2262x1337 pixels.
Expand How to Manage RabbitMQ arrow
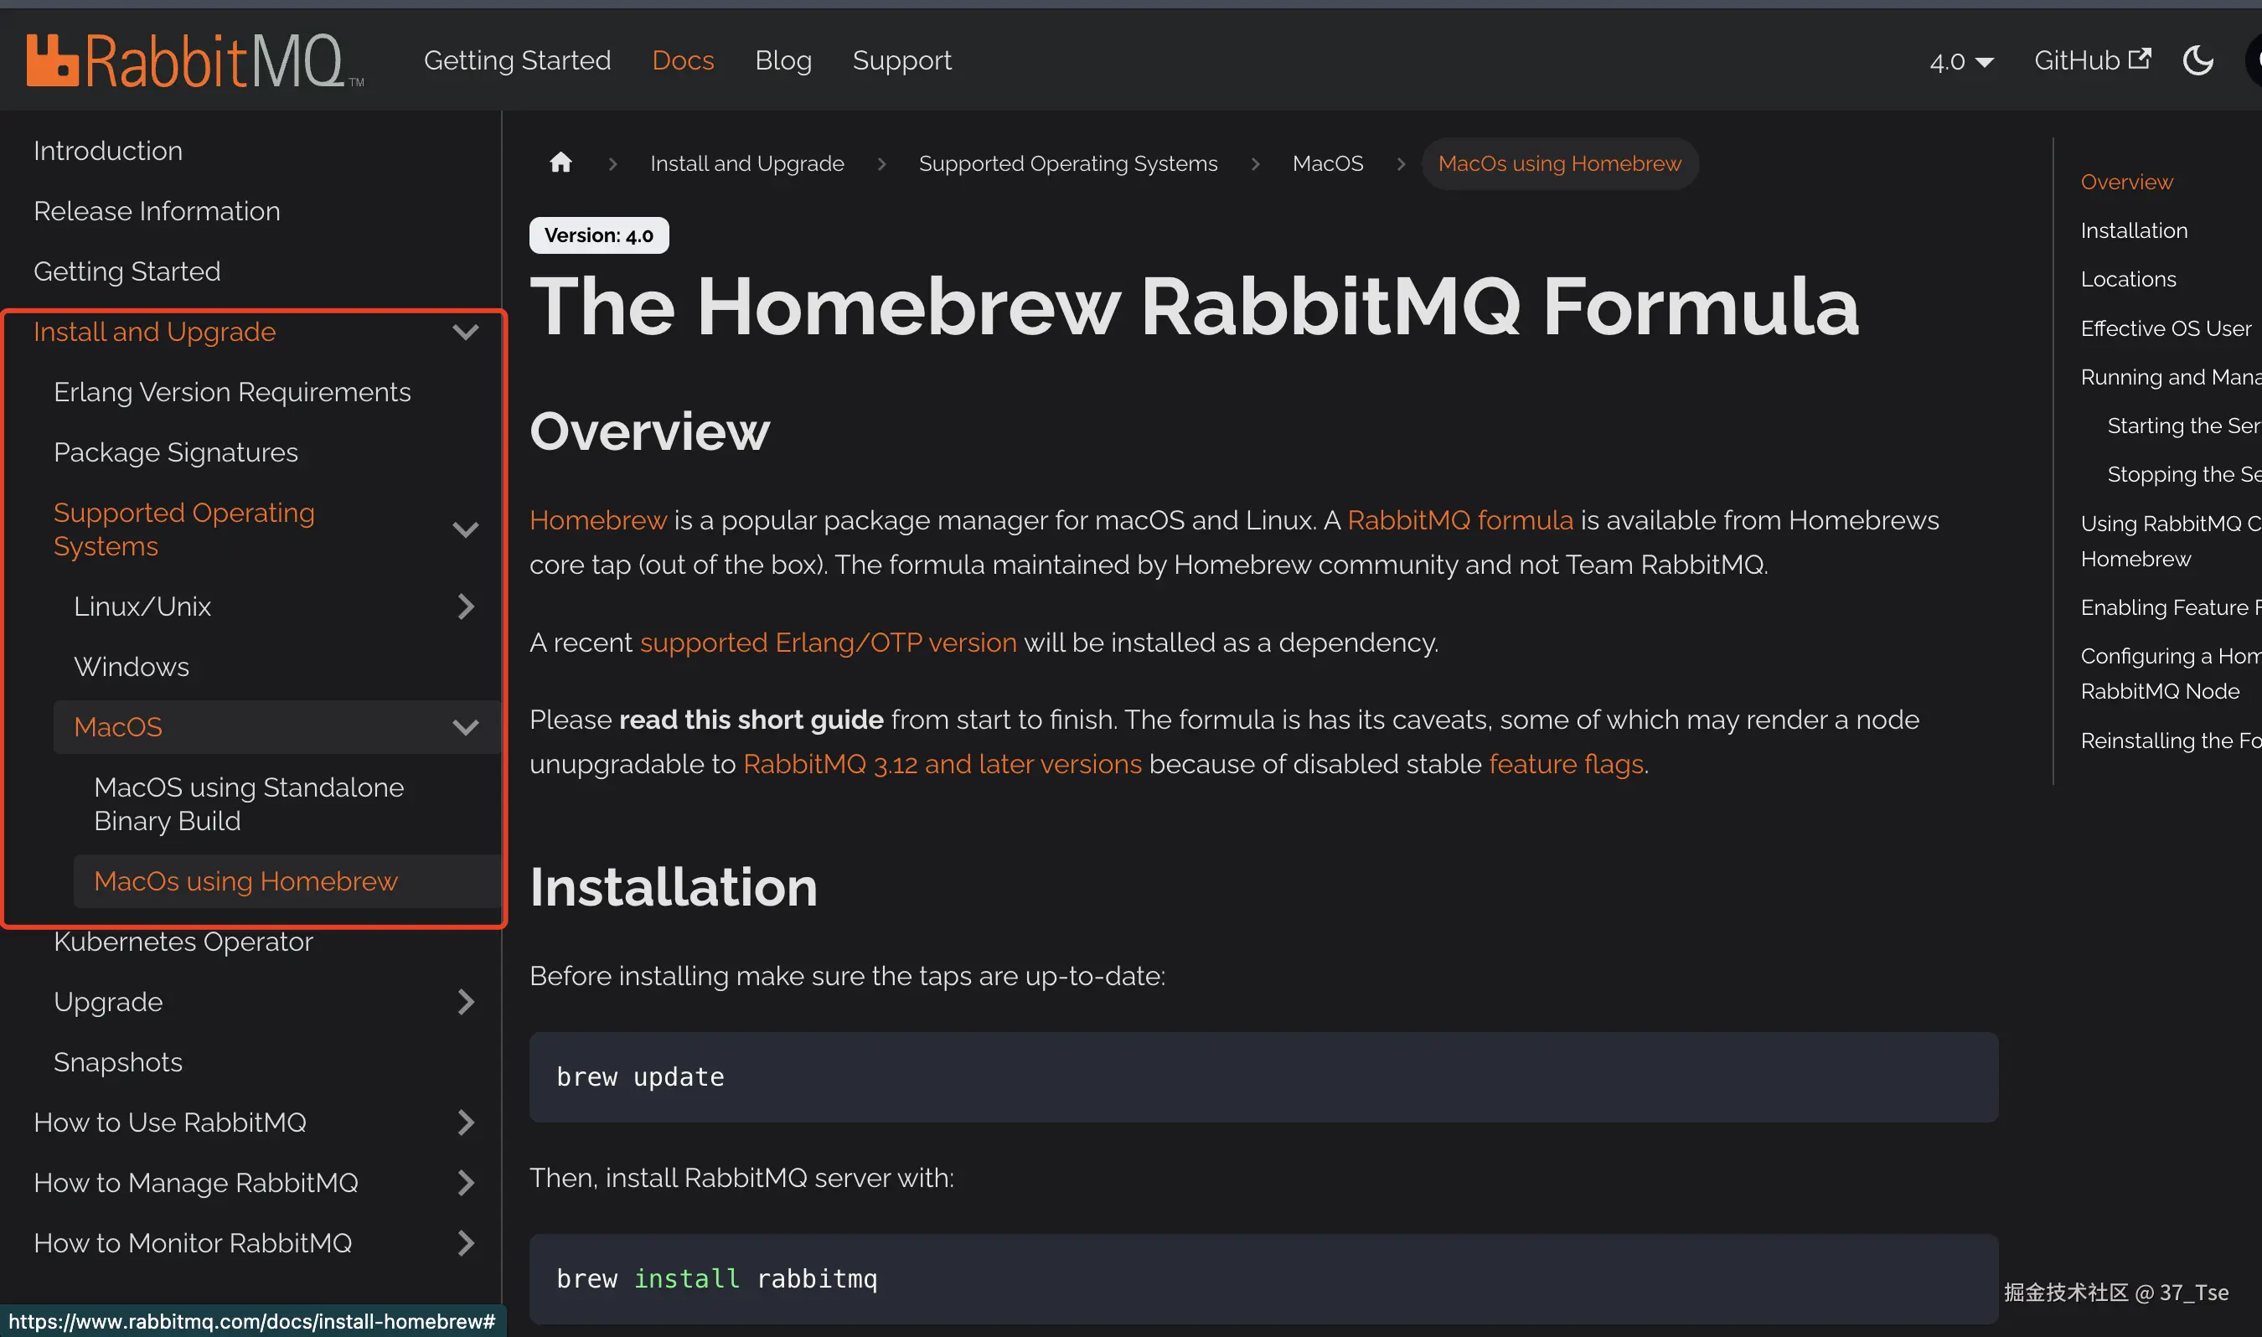point(465,1183)
